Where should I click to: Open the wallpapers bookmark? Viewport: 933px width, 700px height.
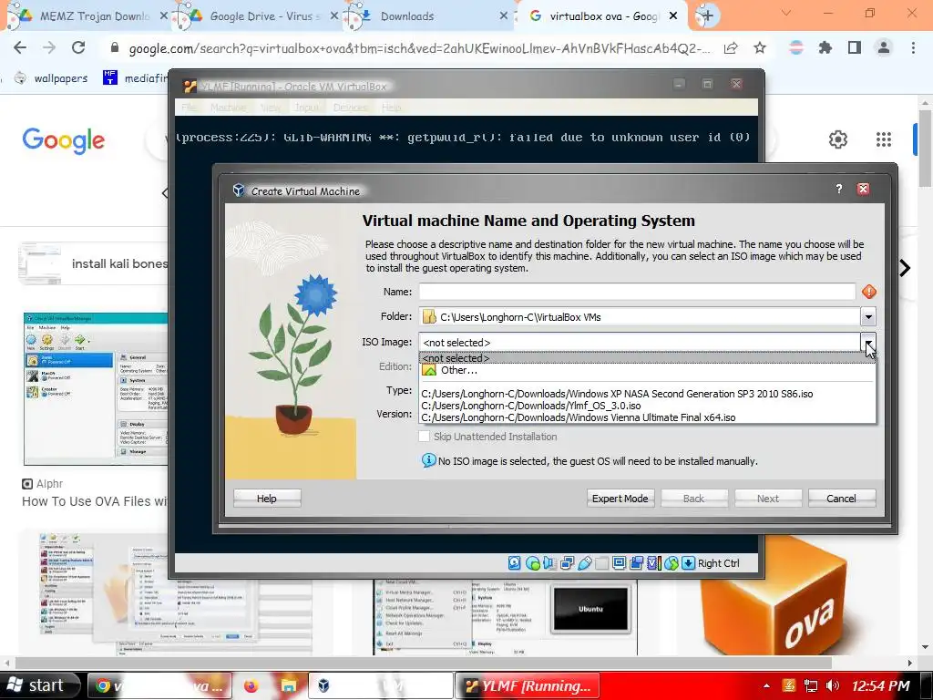(x=51, y=78)
